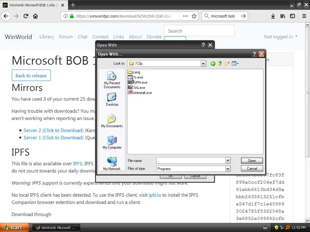Open Chat in WinWorld navbar
Image resolution: width=310 pixels, height=232 pixels.
point(82,37)
